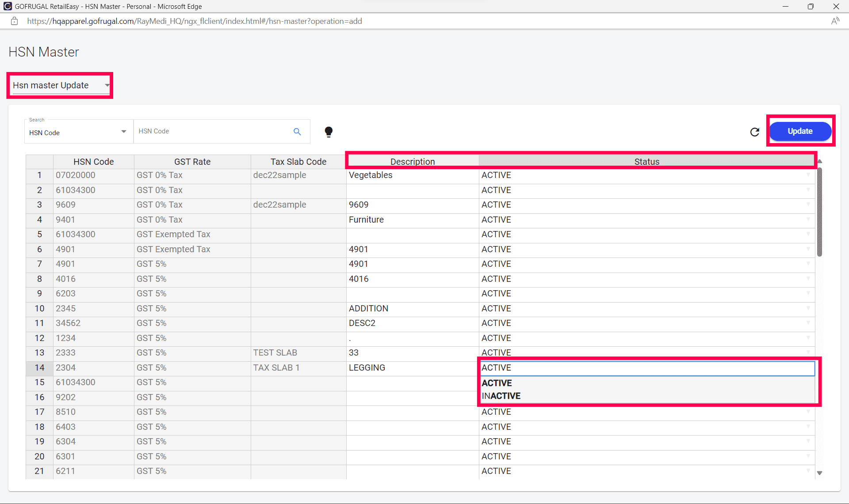The image size is (849, 504).
Task: Select ACTIVE option in open status list
Action: coord(497,383)
